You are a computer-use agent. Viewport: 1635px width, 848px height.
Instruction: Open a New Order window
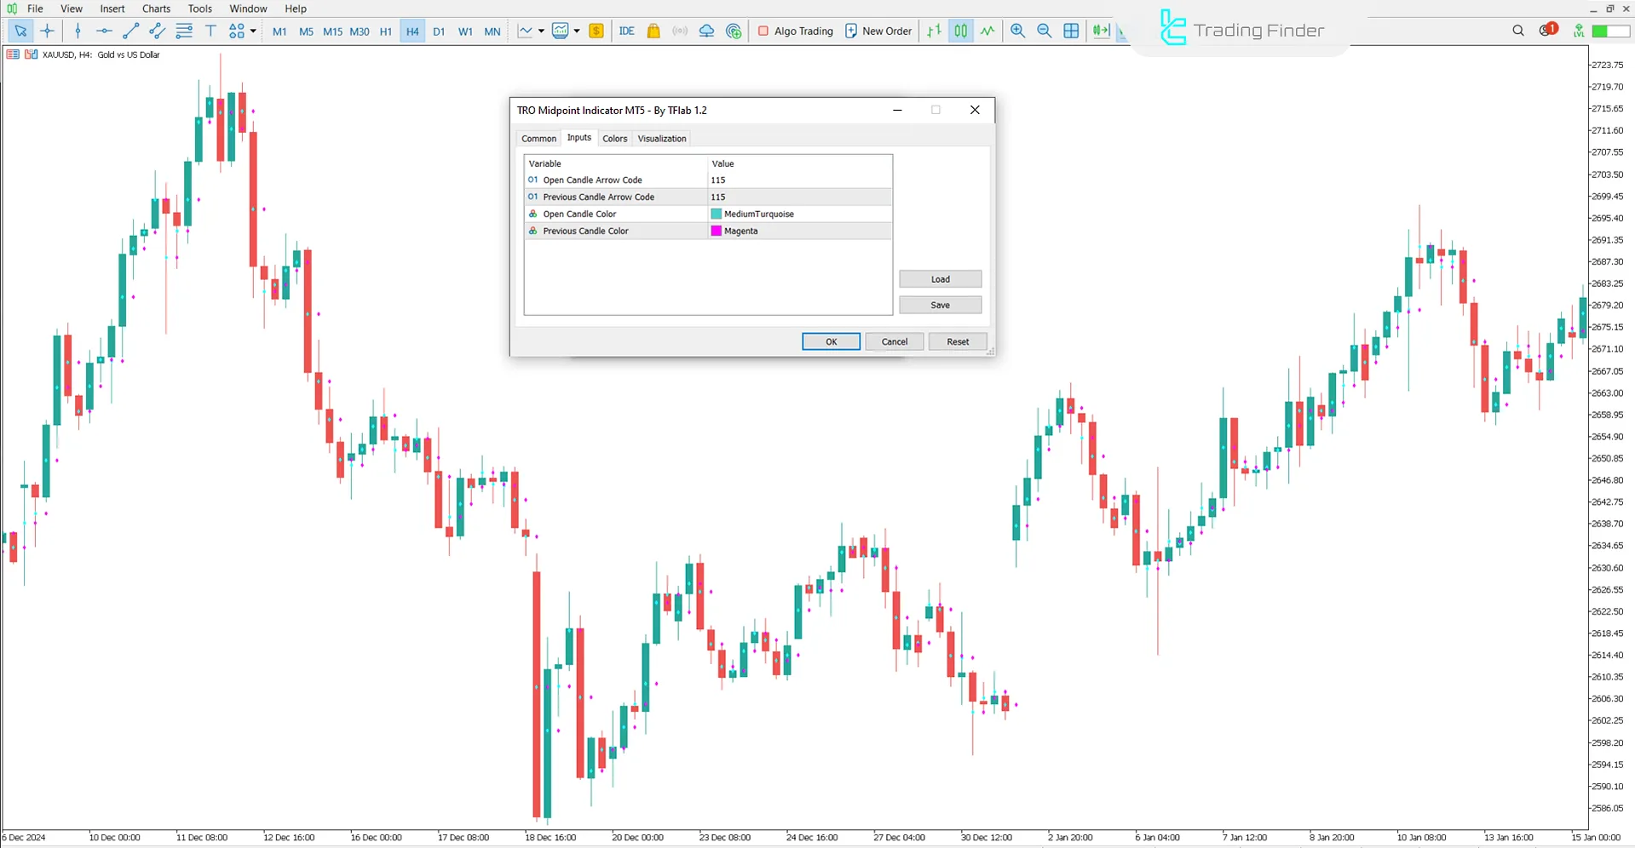tap(878, 31)
